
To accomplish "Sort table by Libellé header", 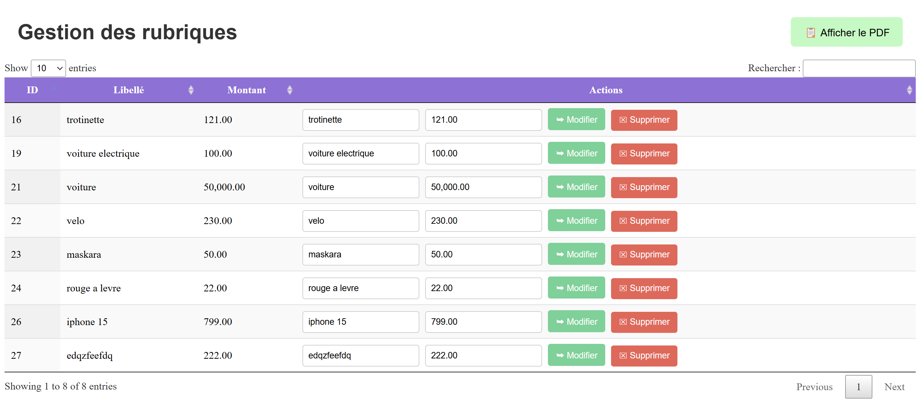I will point(129,90).
